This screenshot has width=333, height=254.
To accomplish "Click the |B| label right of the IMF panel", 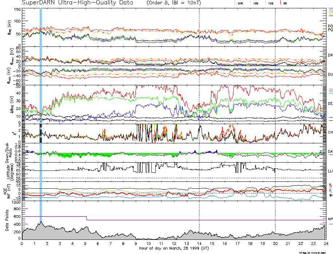I will [x=330, y=195].
